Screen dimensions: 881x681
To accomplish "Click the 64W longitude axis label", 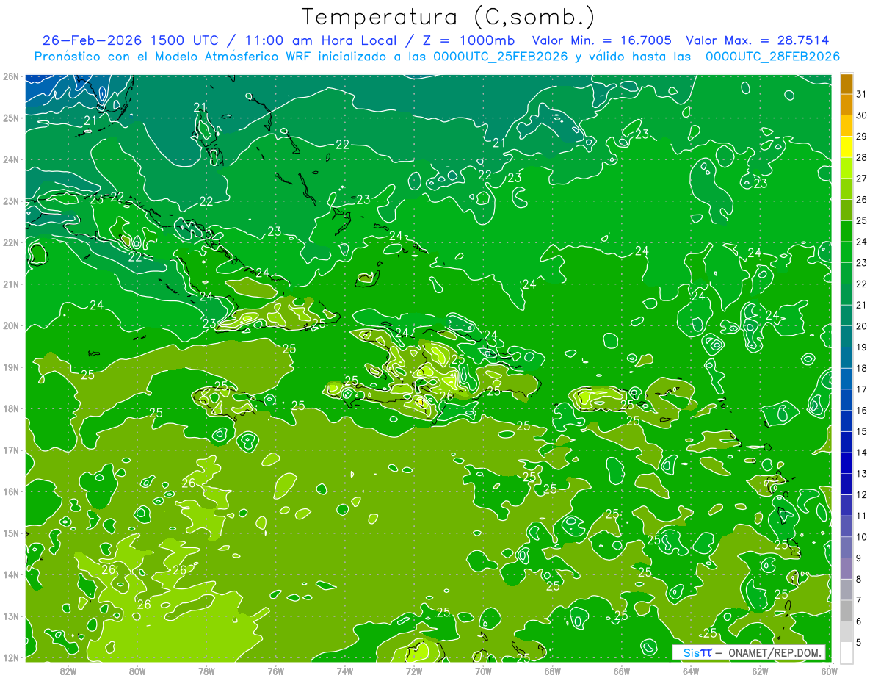I will [691, 670].
